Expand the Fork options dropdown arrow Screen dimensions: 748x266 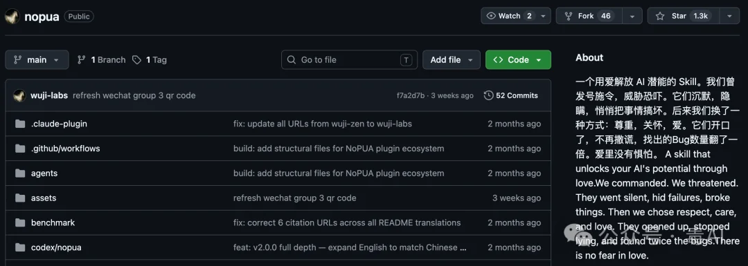coord(632,16)
